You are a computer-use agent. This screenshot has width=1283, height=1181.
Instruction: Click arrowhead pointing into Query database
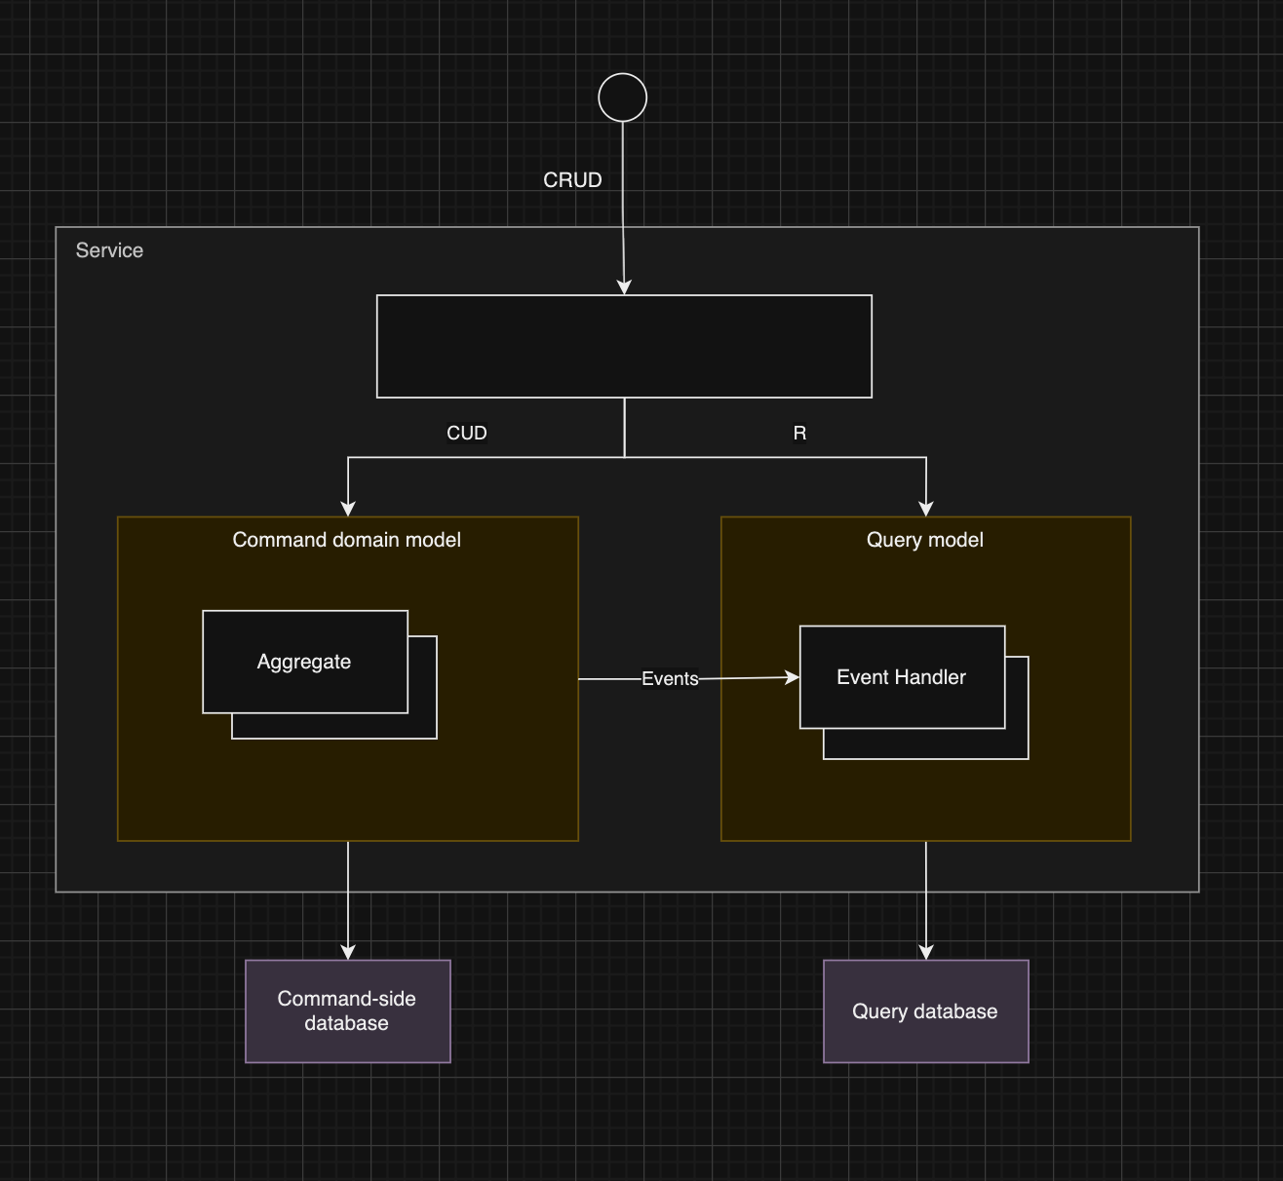tap(926, 952)
